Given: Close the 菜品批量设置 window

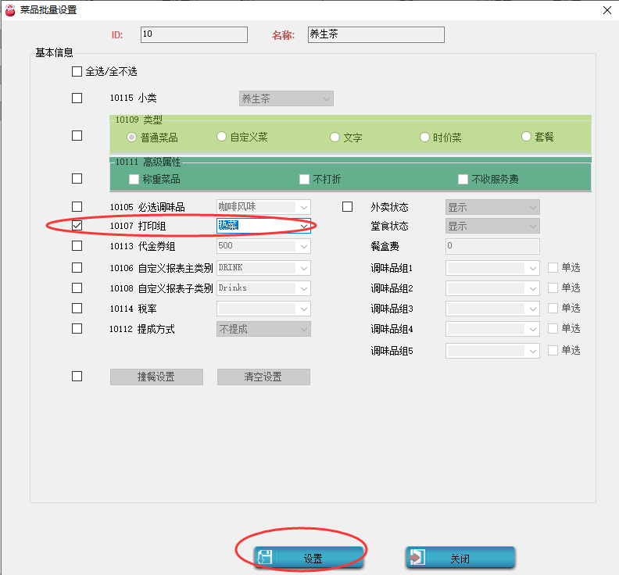Looking at the screenshot, I should point(606,11).
